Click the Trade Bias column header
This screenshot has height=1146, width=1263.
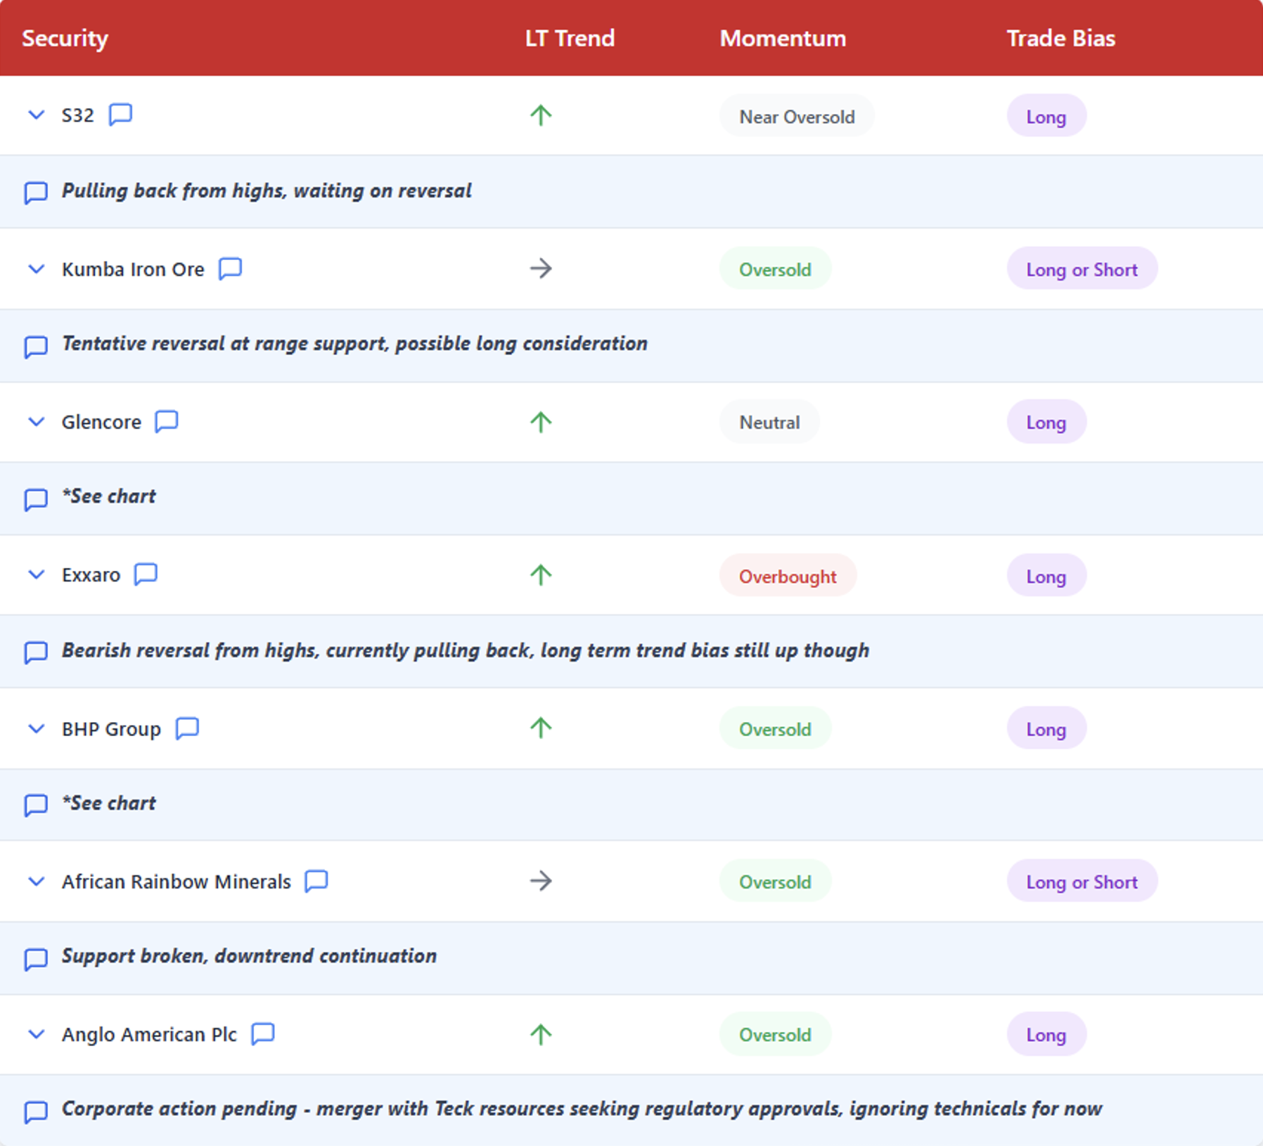[x=1060, y=38]
